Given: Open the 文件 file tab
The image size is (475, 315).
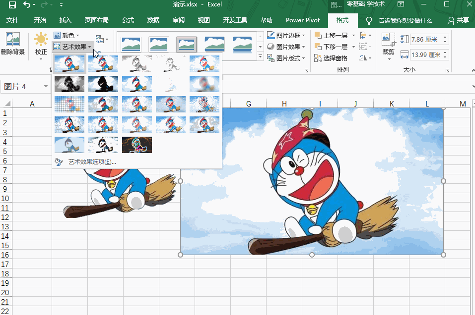Looking at the screenshot, I should tap(12, 20).
